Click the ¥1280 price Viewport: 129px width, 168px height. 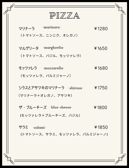click(x=101, y=29)
